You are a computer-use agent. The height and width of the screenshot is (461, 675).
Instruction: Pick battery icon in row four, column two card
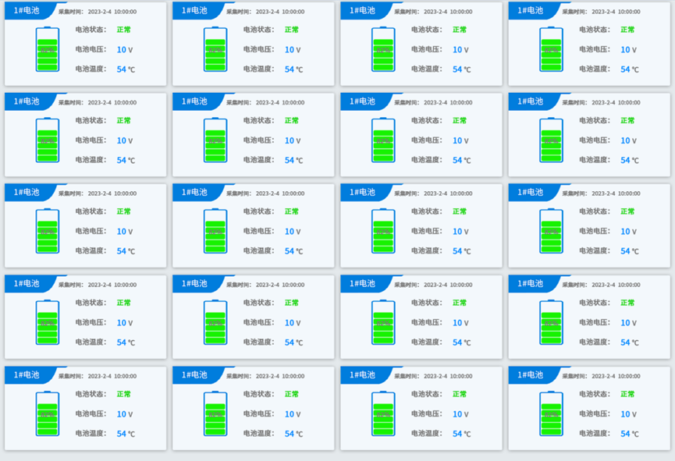(x=215, y=322)
